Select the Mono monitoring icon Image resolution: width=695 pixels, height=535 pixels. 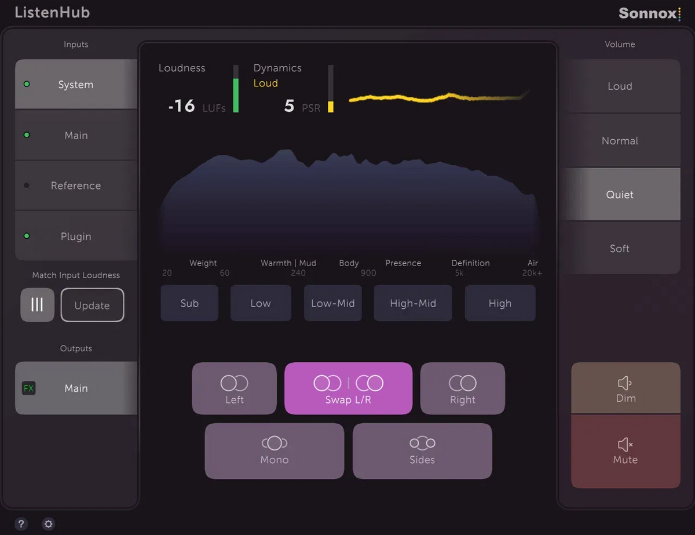[274, 443]
